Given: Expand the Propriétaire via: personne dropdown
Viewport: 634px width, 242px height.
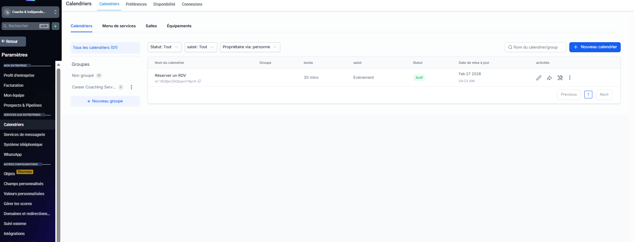Looking at the screenshot, I should (x=250, y=47).
